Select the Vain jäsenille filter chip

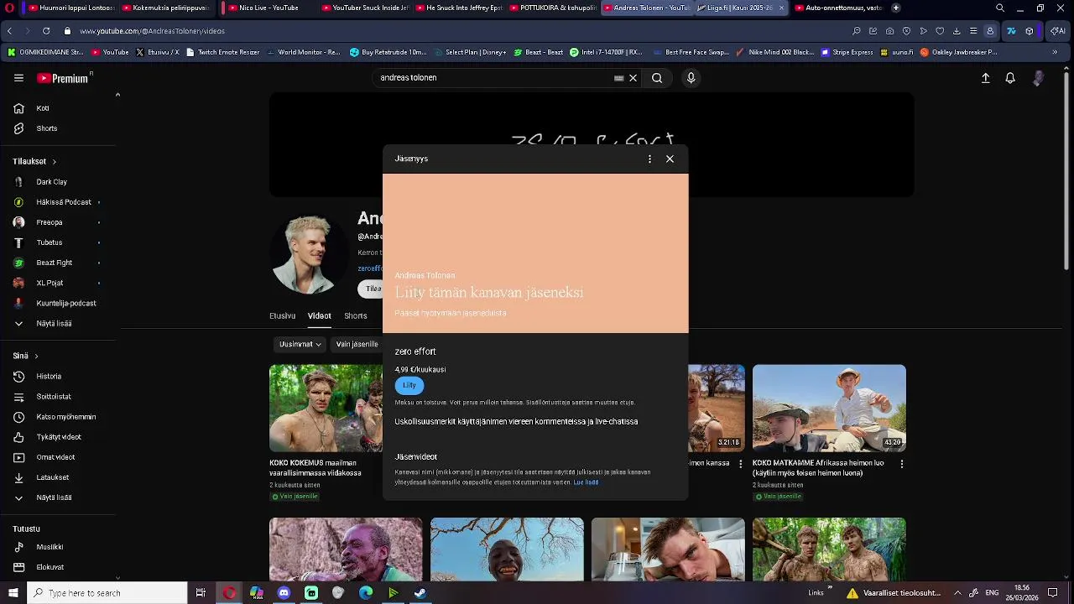click(357, 344)
